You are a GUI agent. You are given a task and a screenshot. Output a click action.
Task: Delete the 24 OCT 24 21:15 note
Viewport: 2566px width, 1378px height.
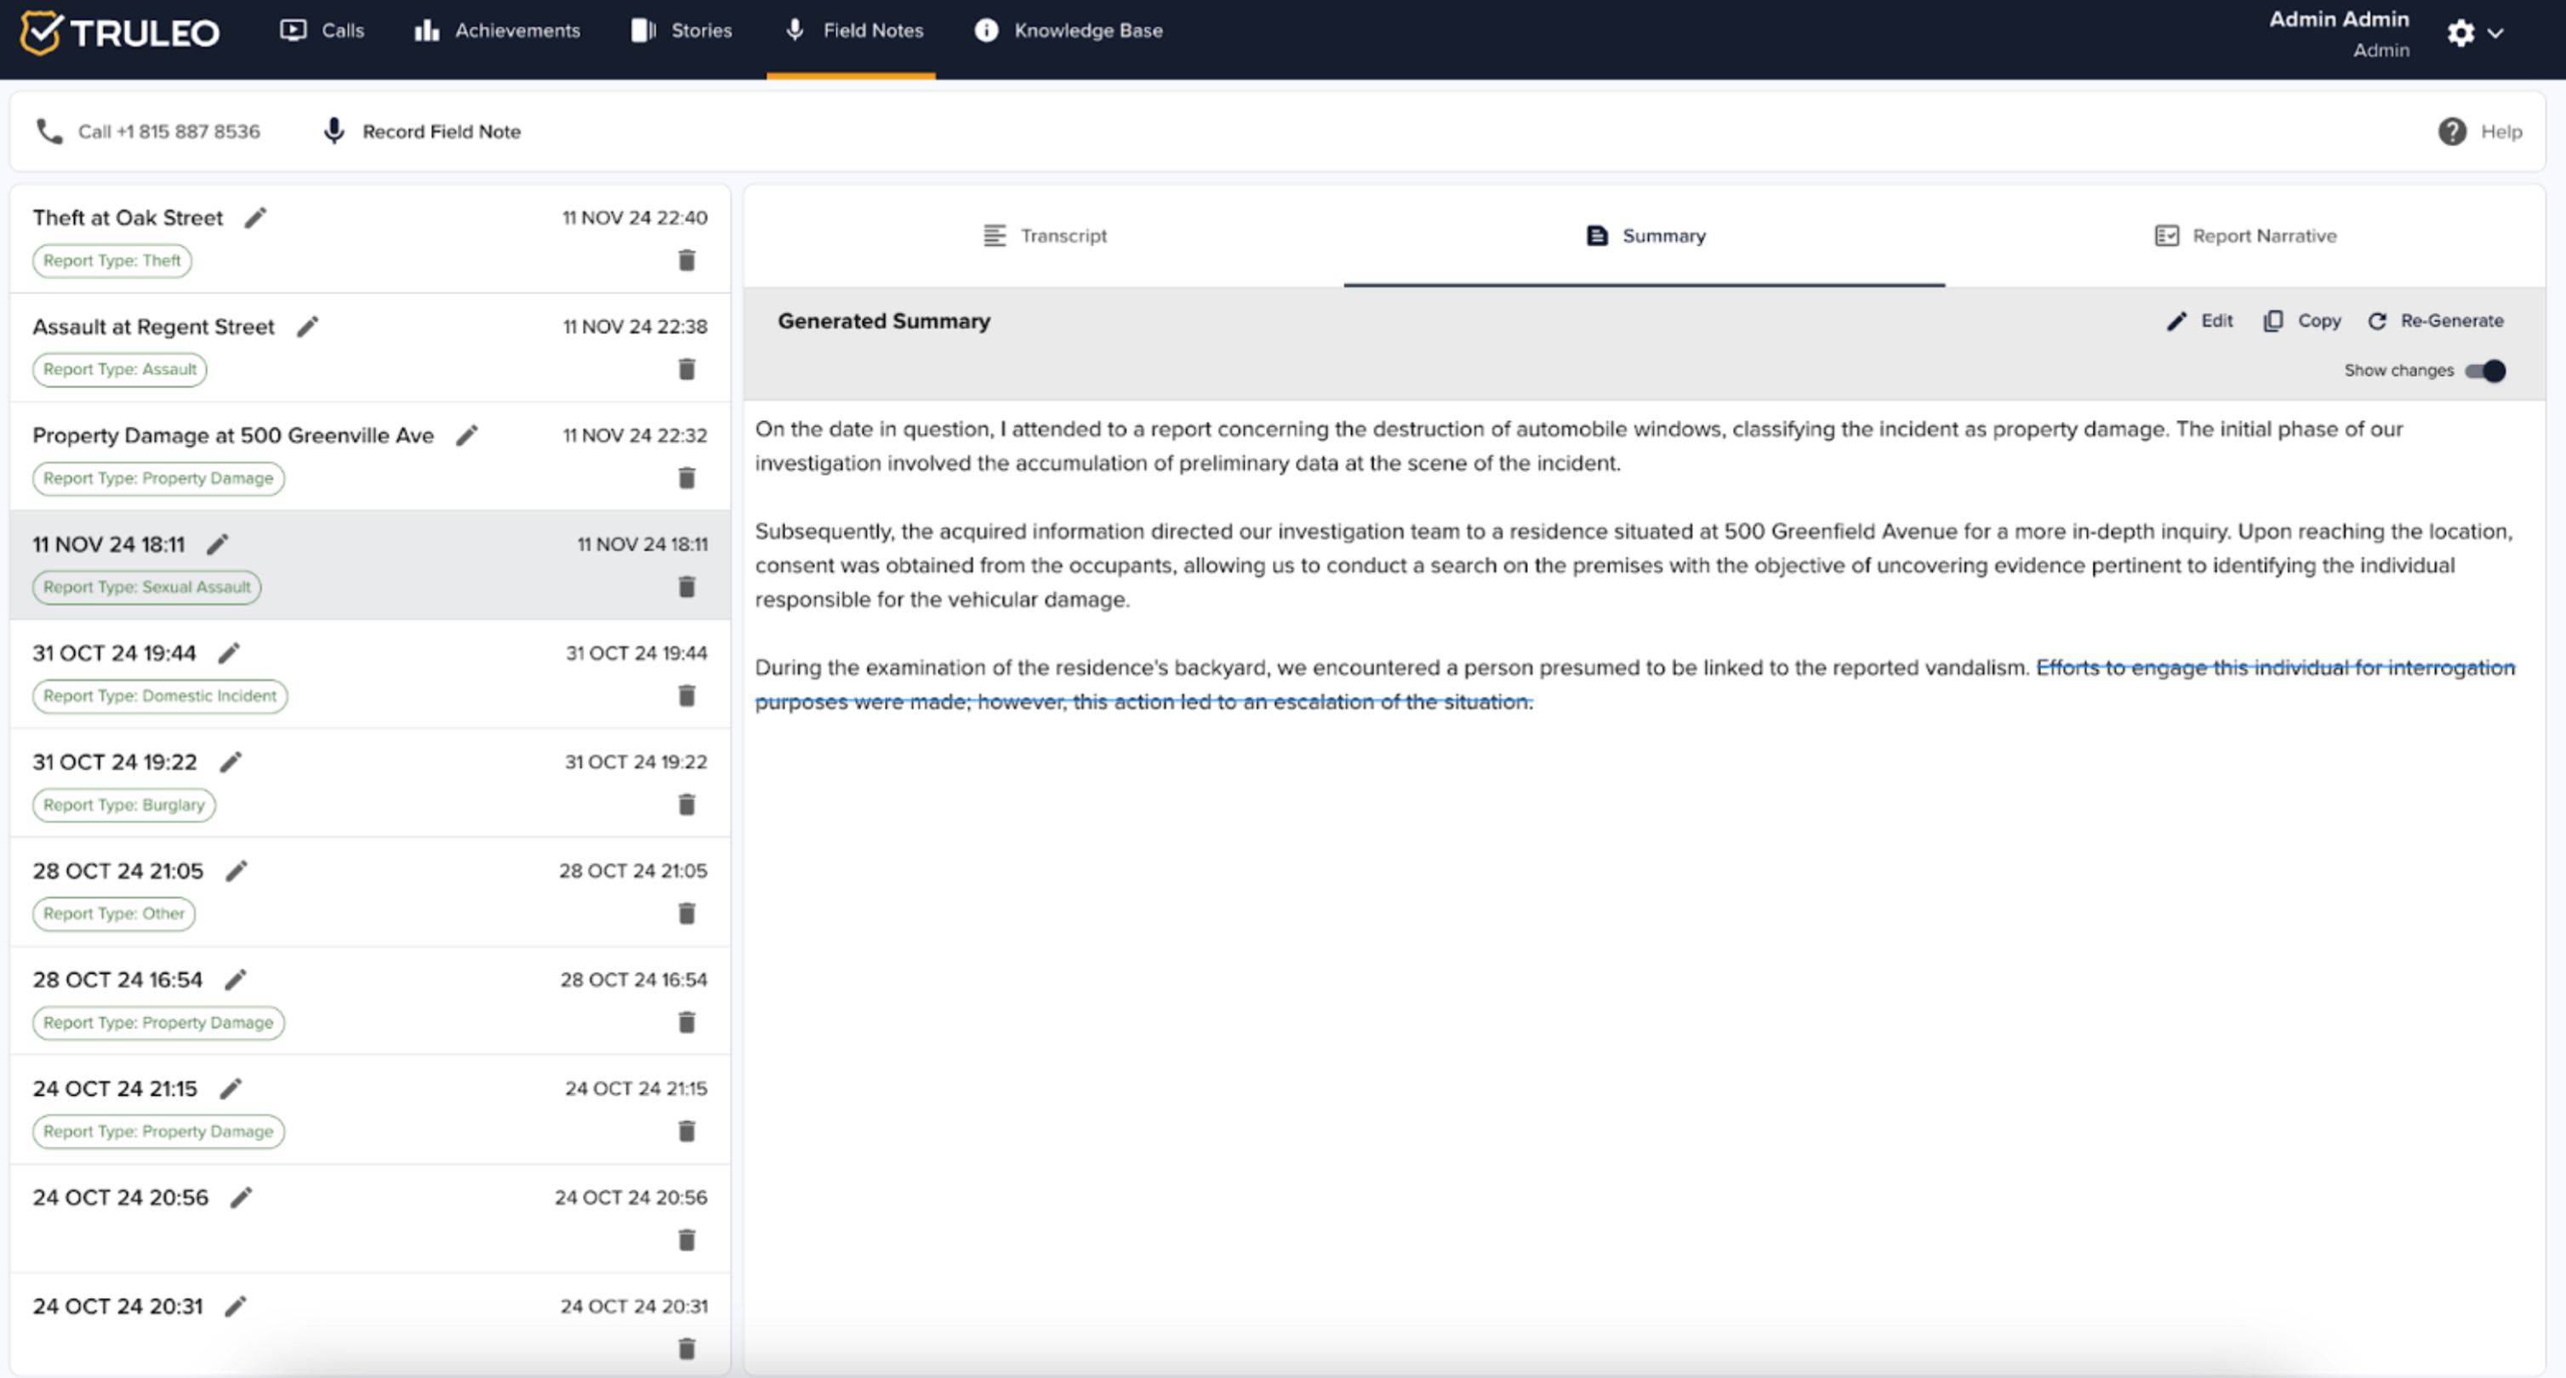pyautogui.click(x=687, y=1131)
